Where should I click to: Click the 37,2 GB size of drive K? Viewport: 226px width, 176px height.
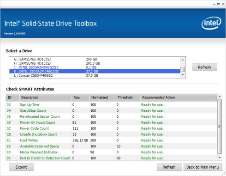(92, 72)
